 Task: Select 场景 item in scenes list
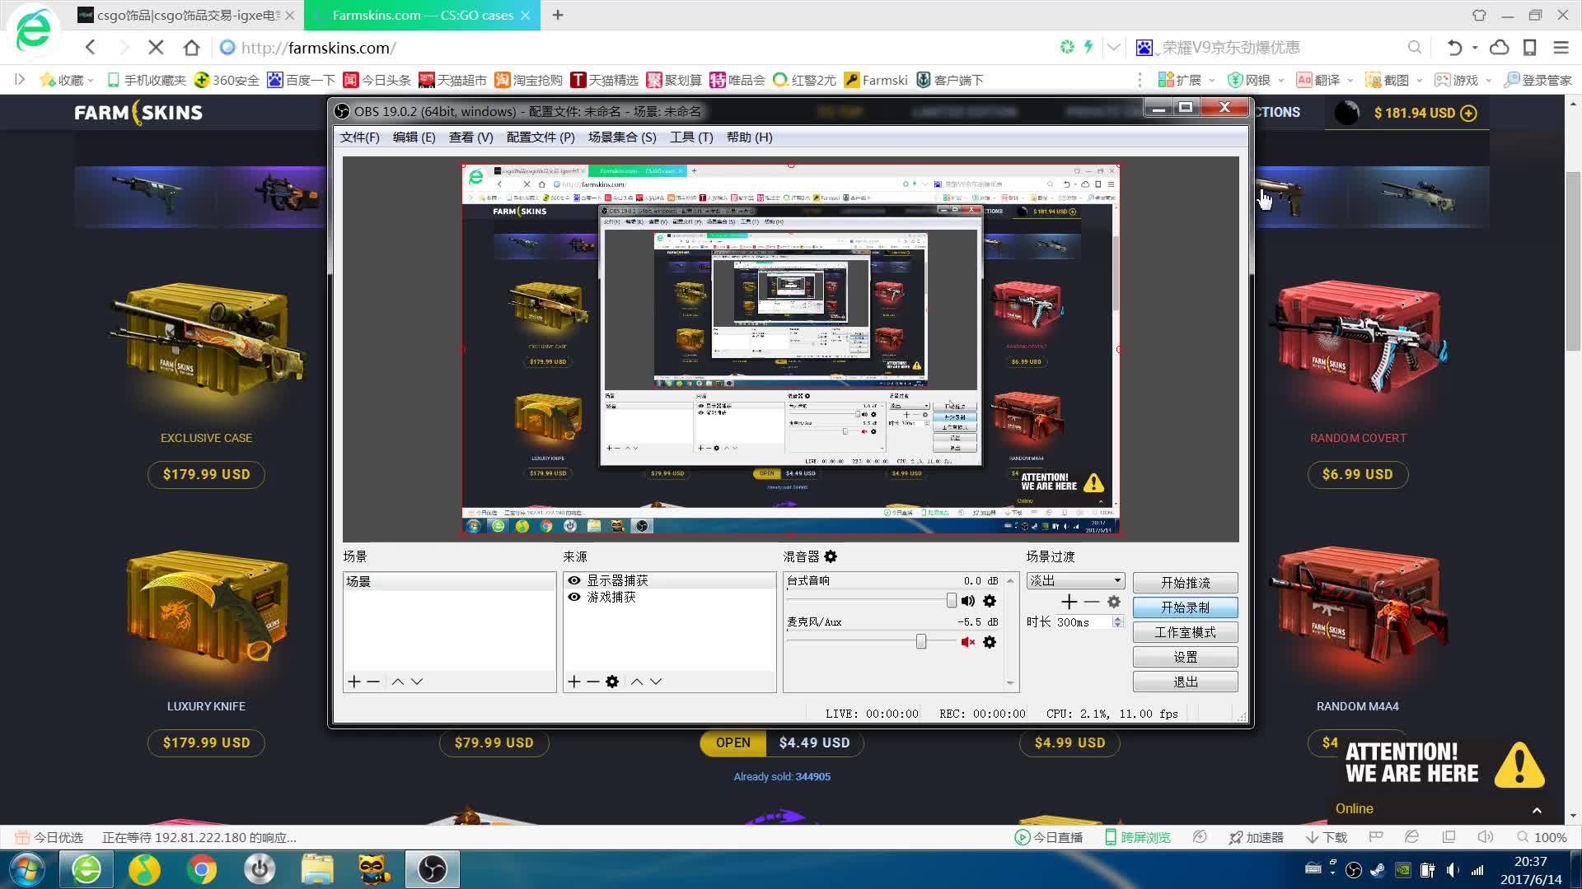(449, 581)
